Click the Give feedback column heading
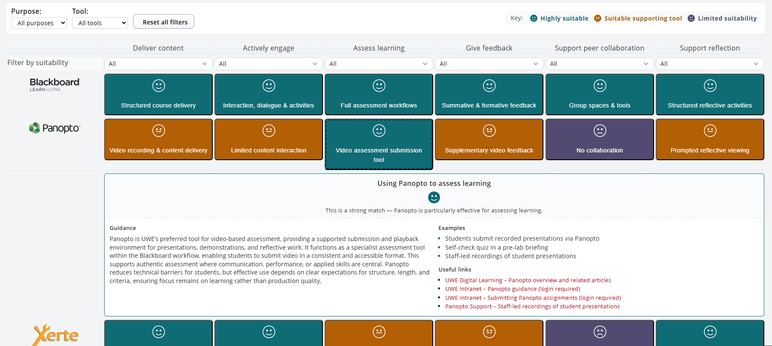The image size is (772, 346). [x=489, y=48]
